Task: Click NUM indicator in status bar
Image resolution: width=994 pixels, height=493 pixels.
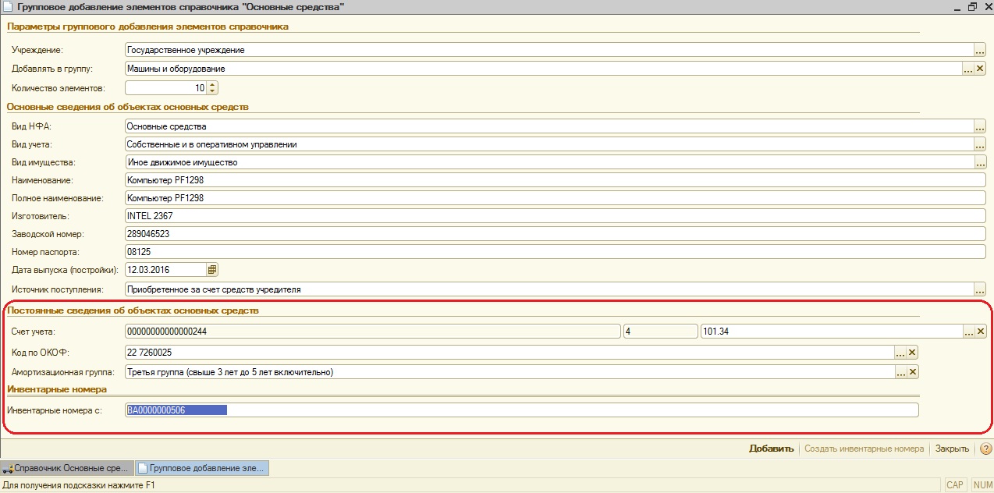Action: click(x=982, y=485)
